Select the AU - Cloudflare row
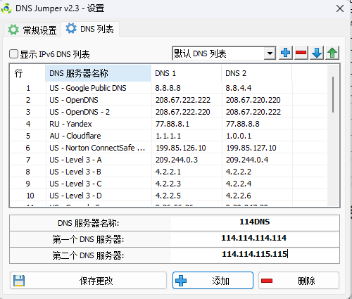The height and width of the screenshot is (299, 352). click(168, 136)
